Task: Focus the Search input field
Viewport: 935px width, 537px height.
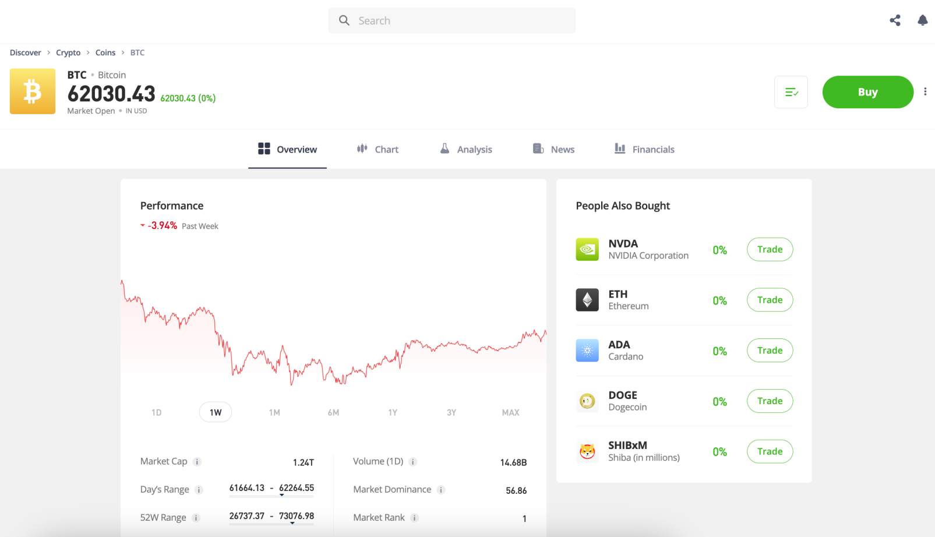Action: pos(452,20)
